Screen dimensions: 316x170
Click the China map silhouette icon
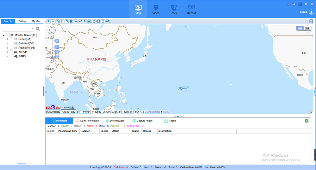[108, 21]
